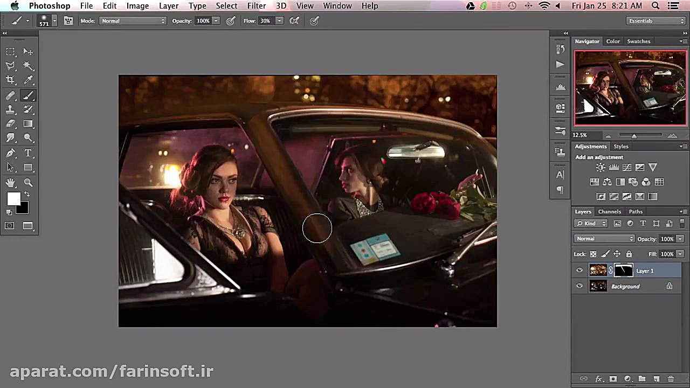Select the Zoom tool

(x=29, y=183)
